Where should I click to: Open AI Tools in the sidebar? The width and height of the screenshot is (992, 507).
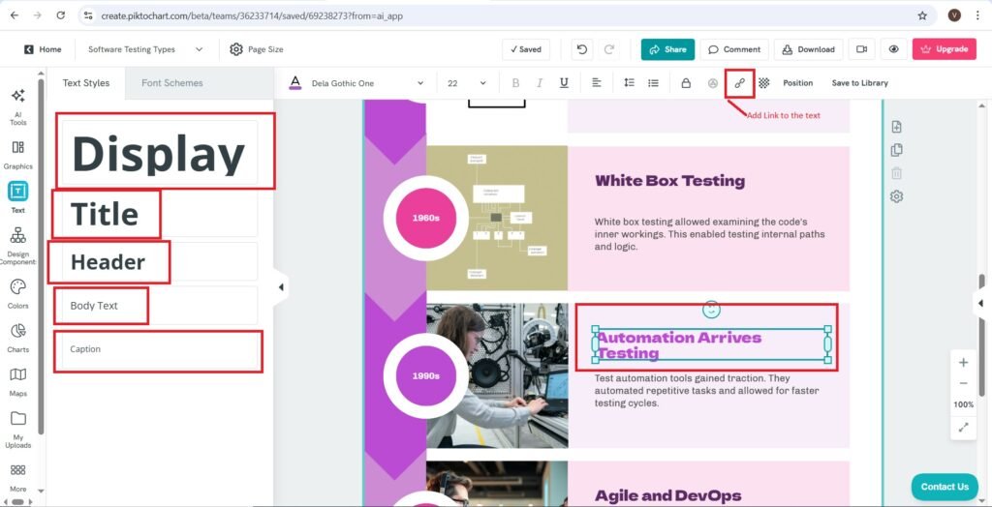coord(17,104)
